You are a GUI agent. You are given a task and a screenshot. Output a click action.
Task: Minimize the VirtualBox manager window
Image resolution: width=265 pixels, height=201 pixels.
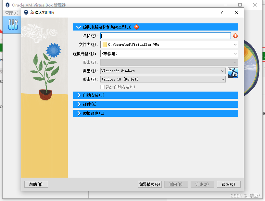coord(225,5)
